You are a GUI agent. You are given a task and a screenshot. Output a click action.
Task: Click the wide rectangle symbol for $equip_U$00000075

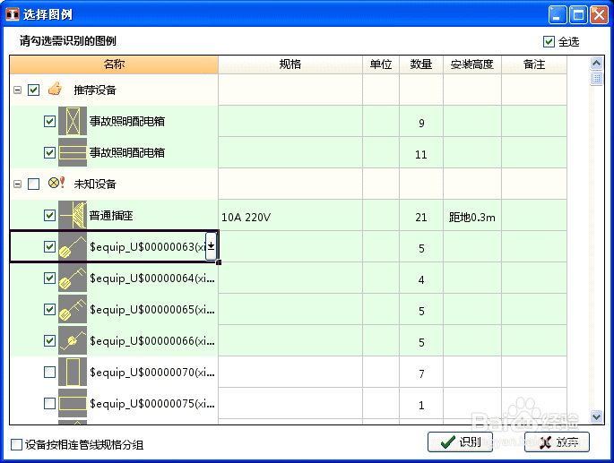pos(73,403)
